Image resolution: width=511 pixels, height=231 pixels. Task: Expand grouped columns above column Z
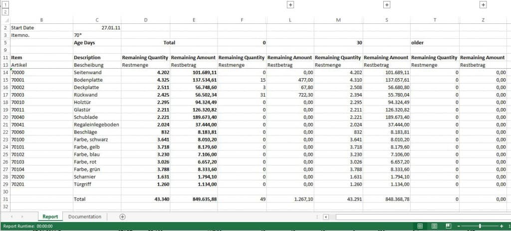point(483,4)
